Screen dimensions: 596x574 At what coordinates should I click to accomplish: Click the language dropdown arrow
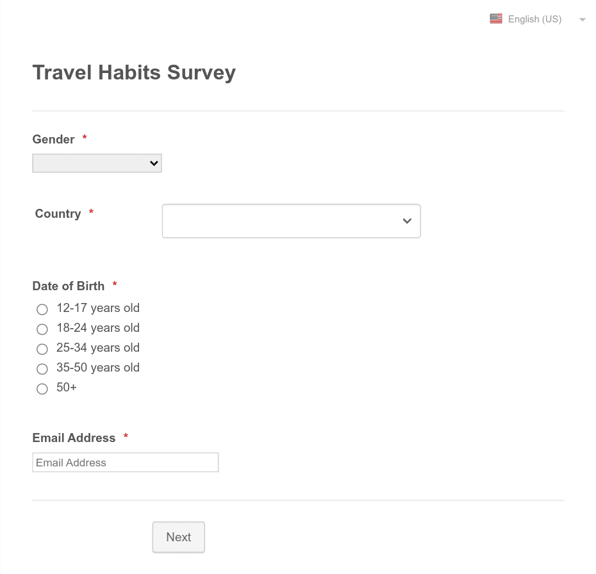tap(583, 19)
